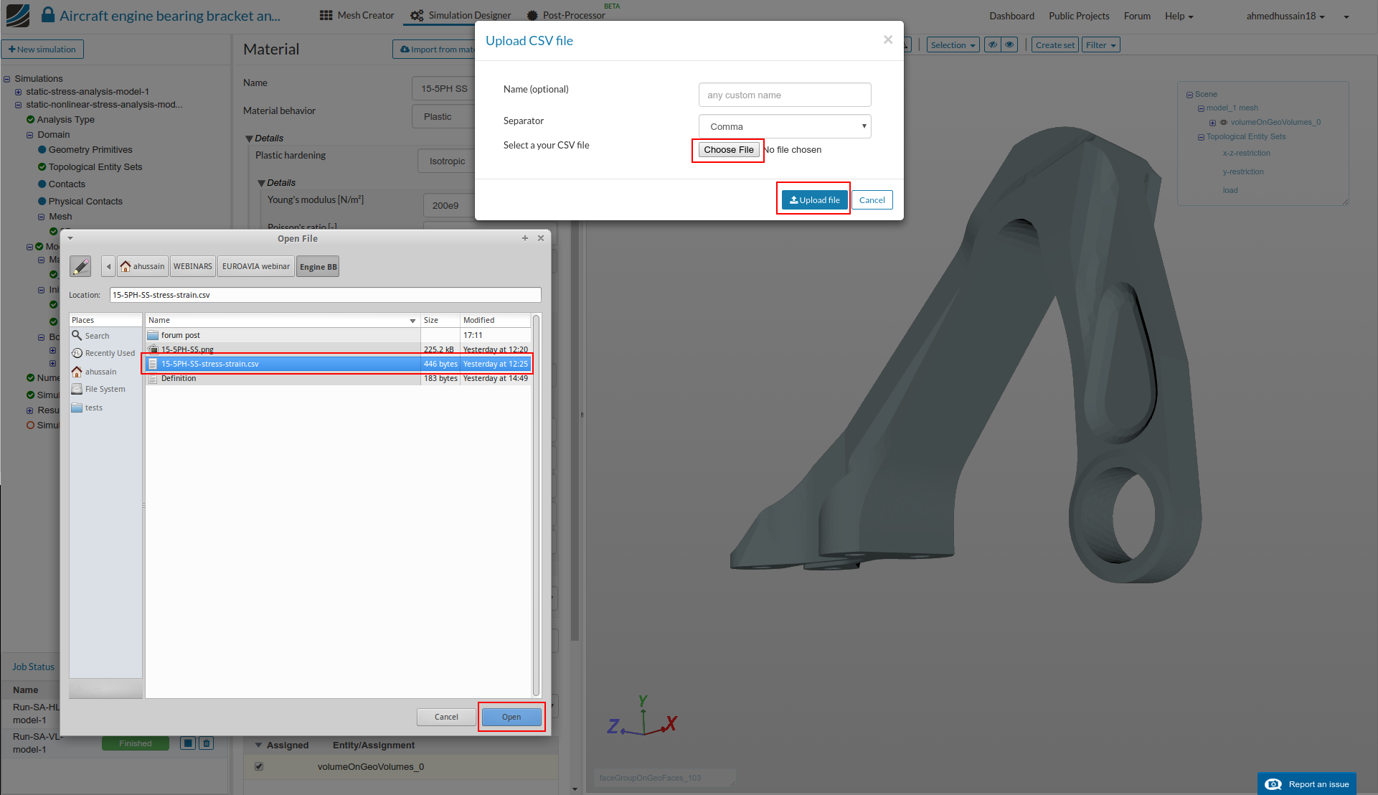Uncheck the volumeOnGeoVolumes_0 assignment checkbox
1378x795 pixels.
[x=259, y=766]
